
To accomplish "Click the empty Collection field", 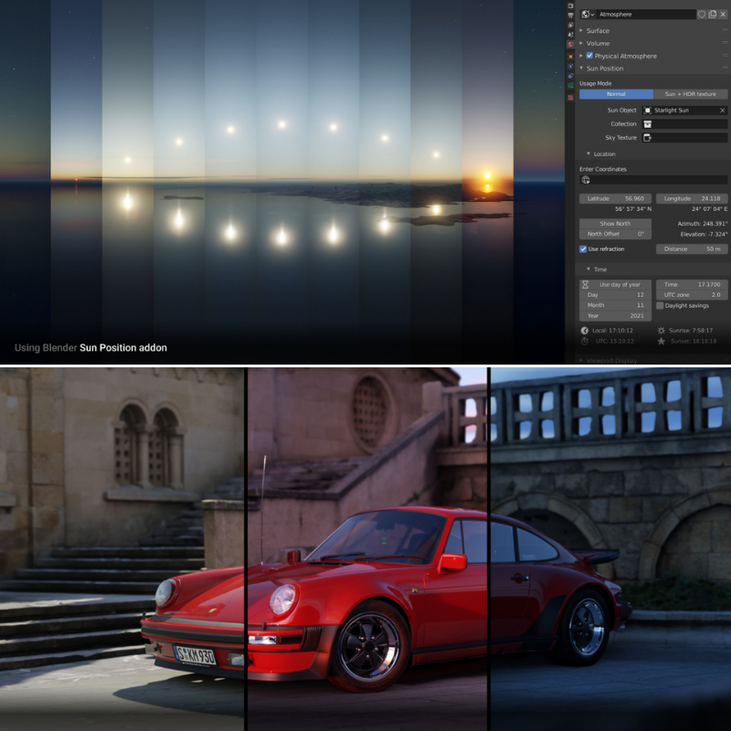I will point(684,124).
